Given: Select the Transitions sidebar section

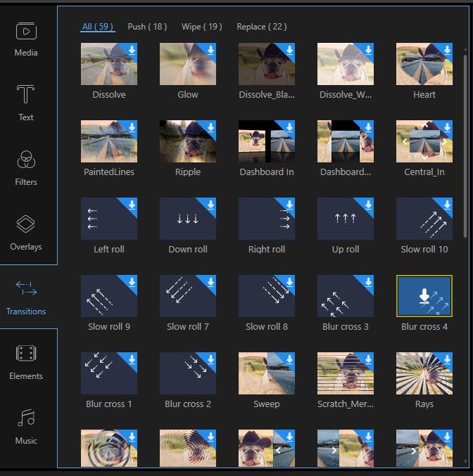Looking at the screenshot, I should 26,297.
